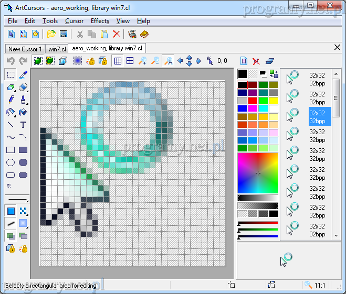Select the rectangular selection tool

click(x=11, y=75)
